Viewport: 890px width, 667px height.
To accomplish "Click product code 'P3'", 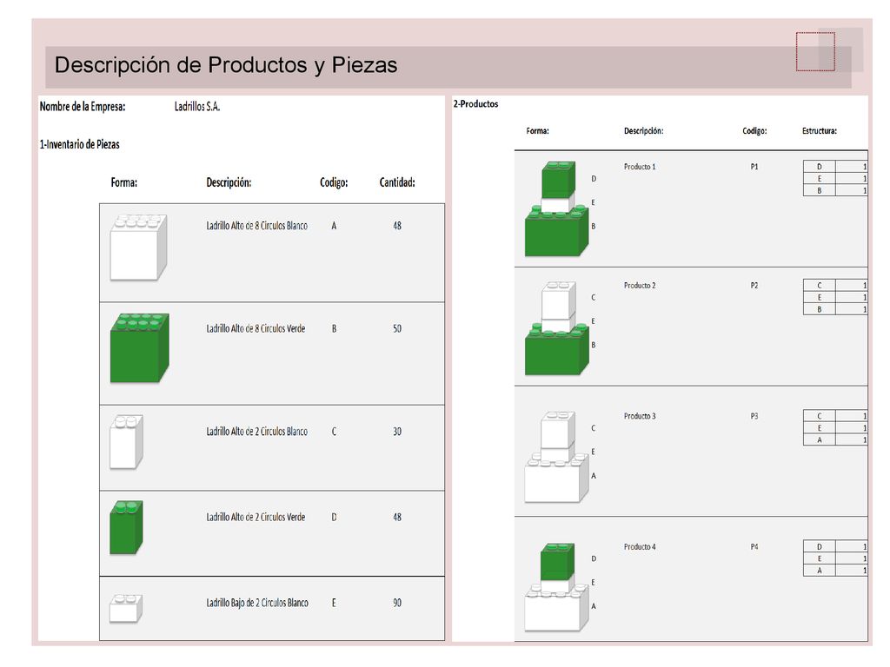I will (754, 416).
